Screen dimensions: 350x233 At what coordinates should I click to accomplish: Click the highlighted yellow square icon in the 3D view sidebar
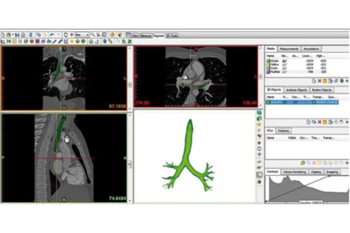coord(259,175)
